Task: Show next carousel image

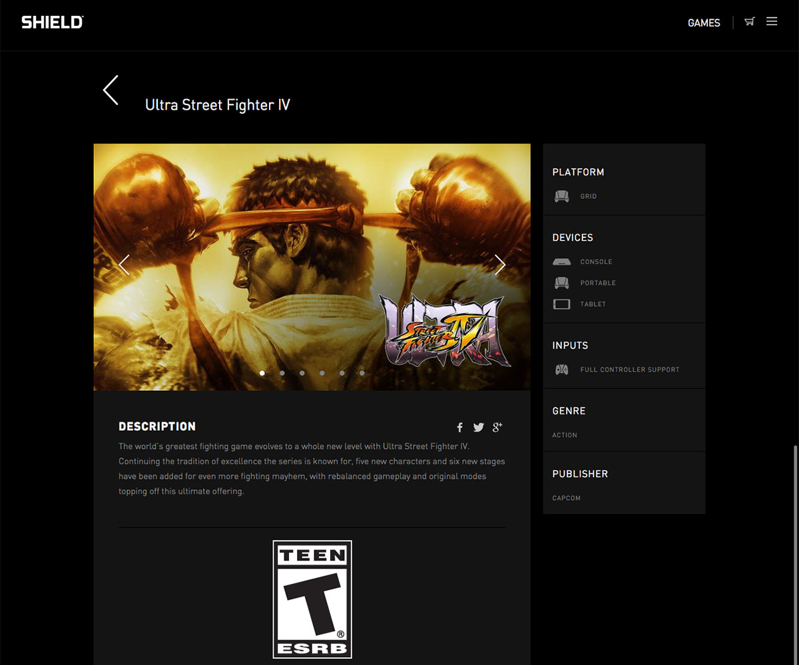Action: coord(500,265)
